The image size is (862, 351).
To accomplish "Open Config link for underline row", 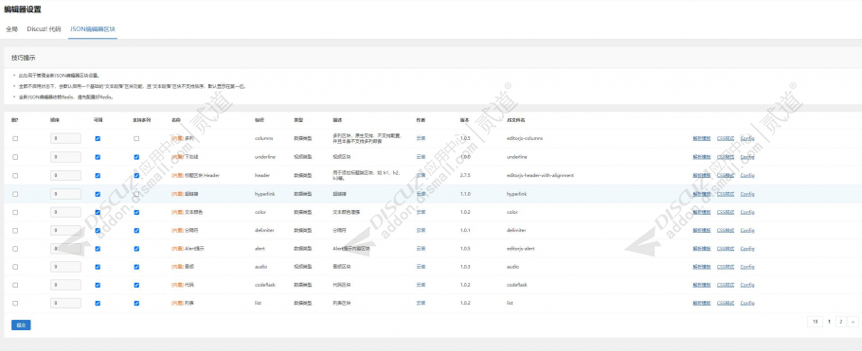I will point(747,157).
